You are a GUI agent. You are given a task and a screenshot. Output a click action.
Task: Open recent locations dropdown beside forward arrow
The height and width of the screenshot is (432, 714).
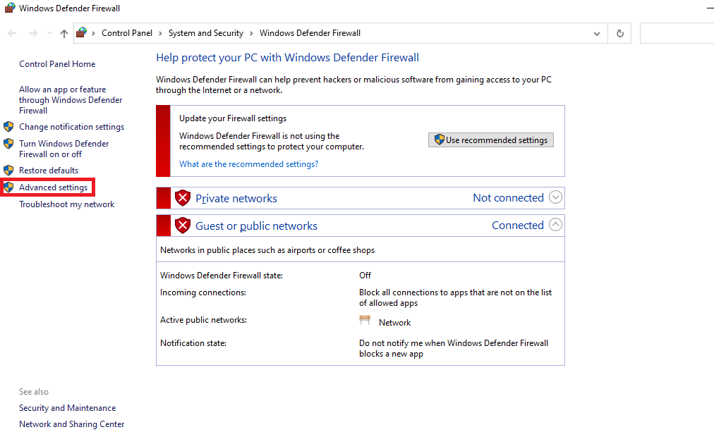(49, 33)
